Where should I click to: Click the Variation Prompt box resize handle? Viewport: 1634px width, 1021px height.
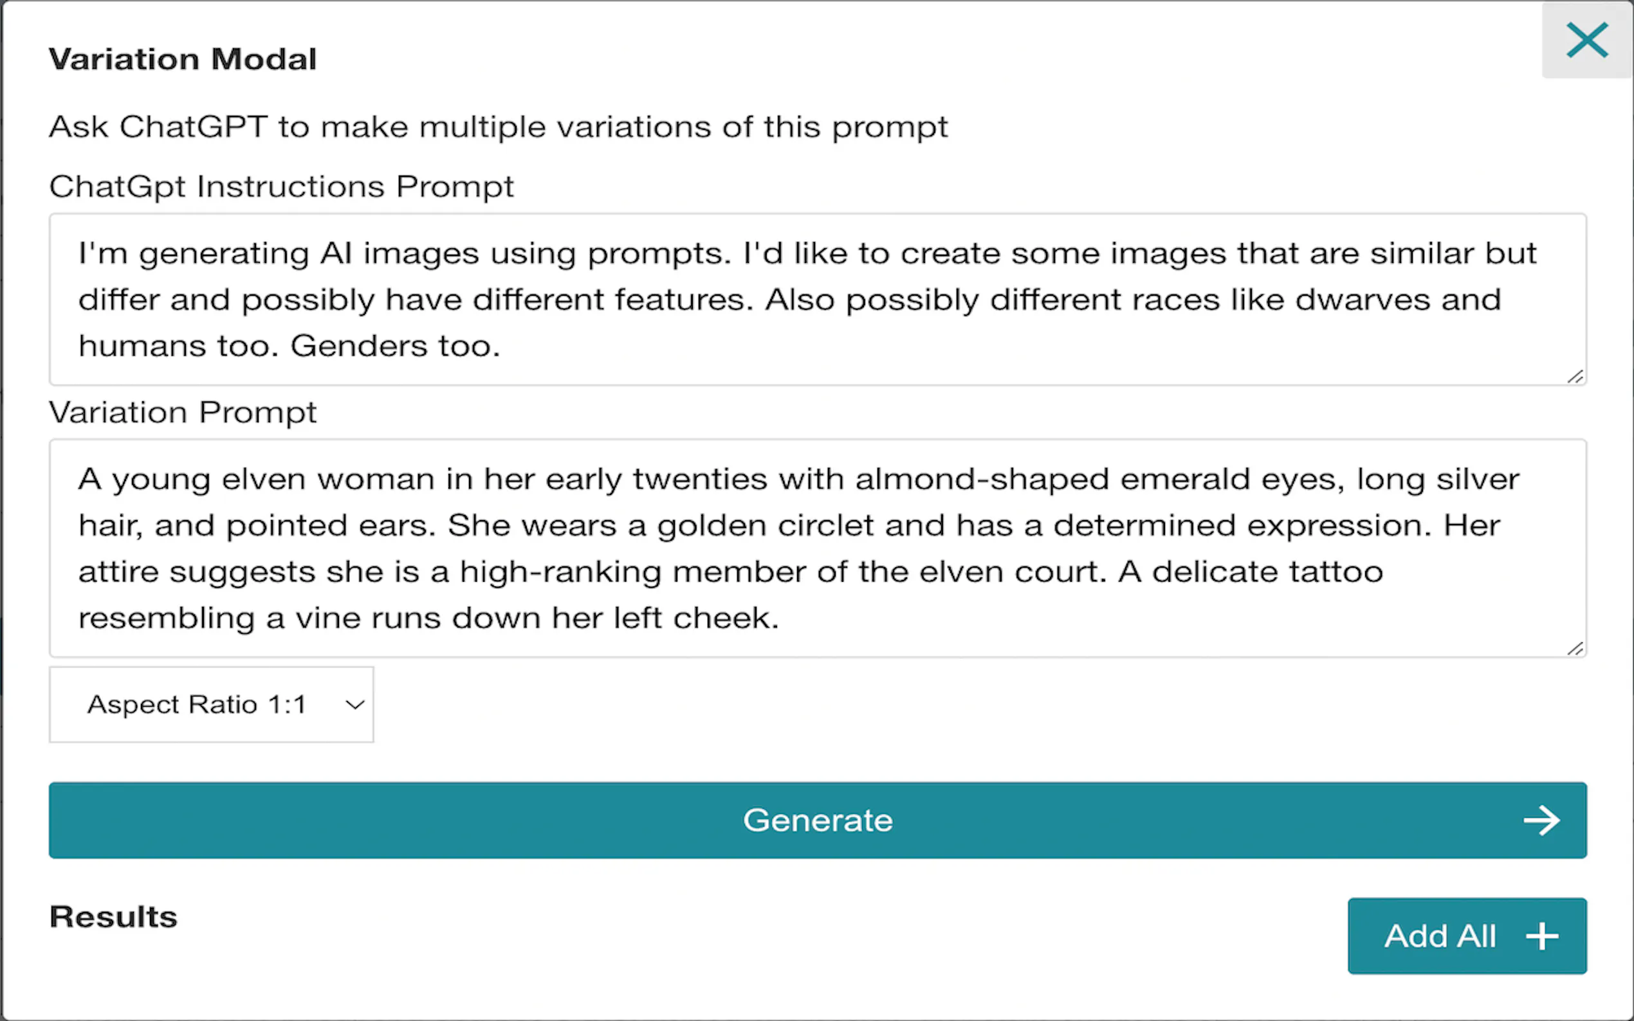[x=1575, y=648]
